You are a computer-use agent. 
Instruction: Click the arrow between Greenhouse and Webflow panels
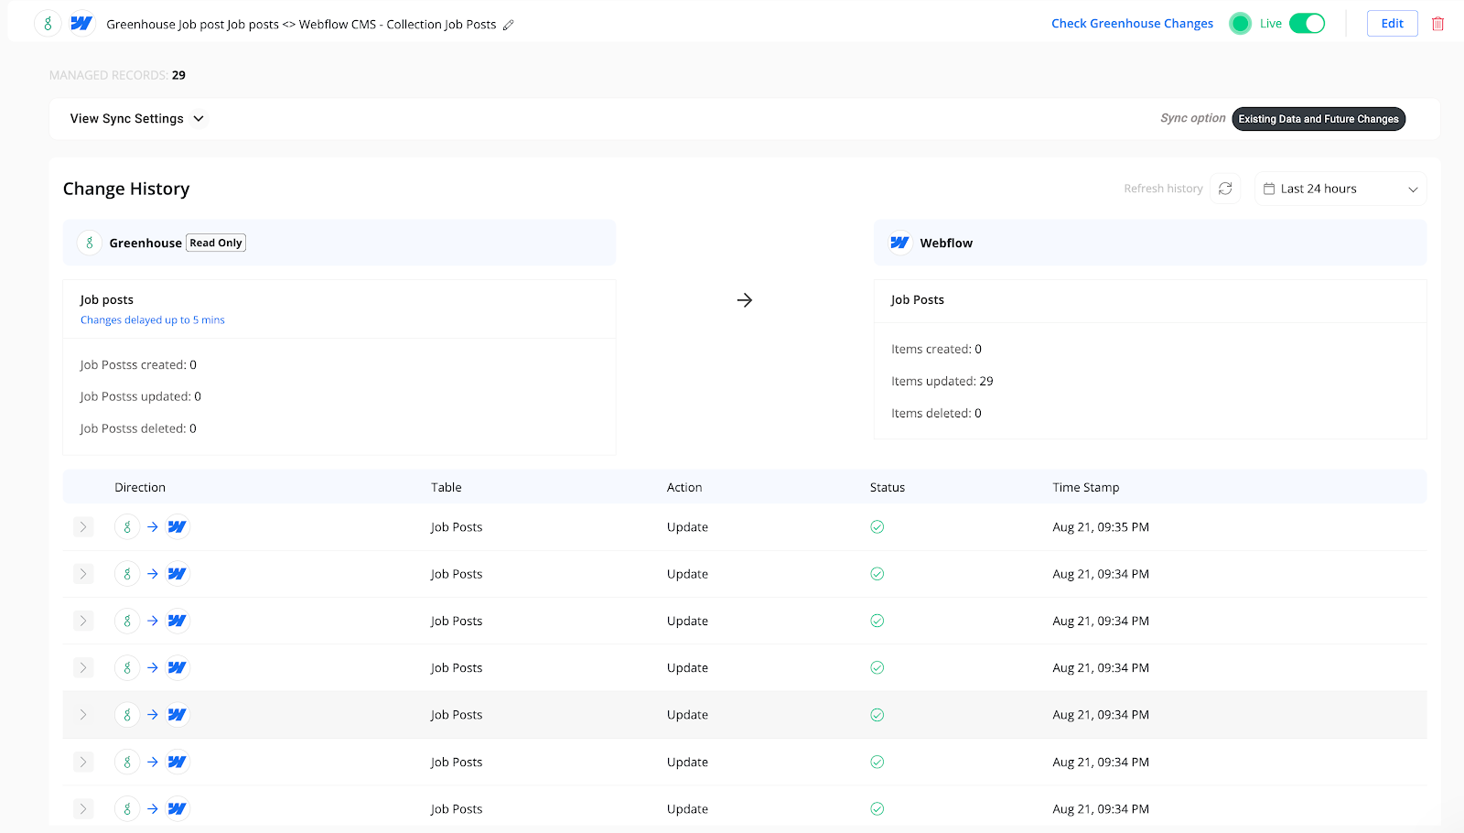tap(745, 300)
